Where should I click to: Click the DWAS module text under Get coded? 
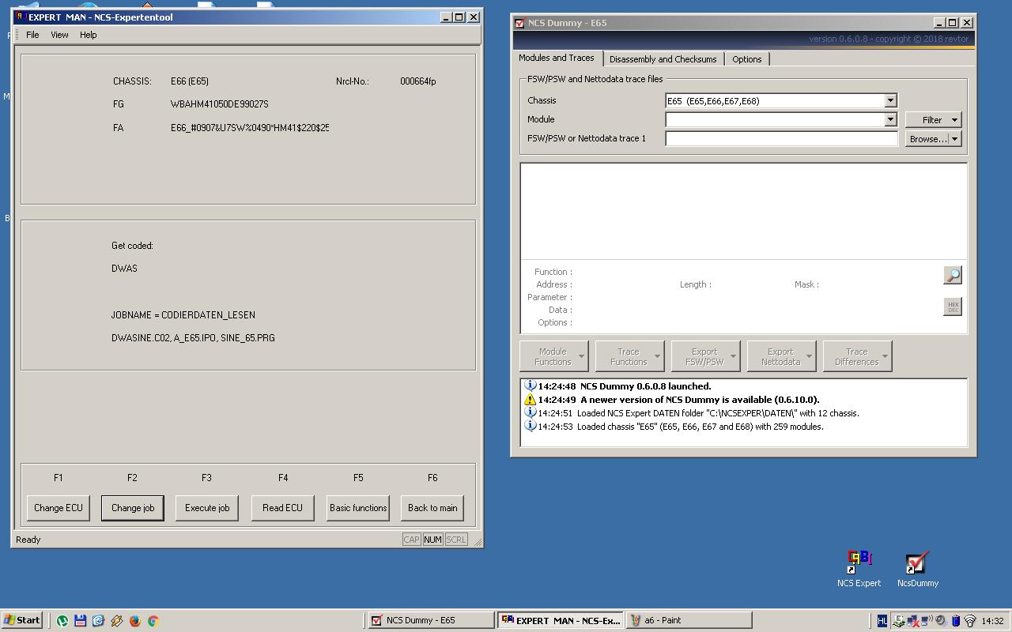[124, 269]
